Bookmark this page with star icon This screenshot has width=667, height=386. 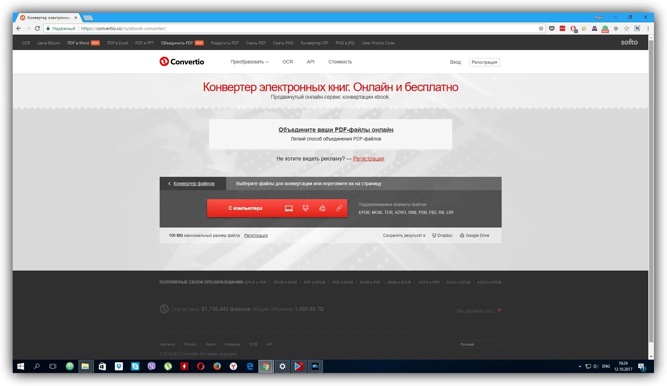[x=541, y=28]
